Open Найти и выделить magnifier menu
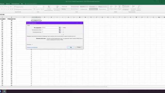 [139, 8]
